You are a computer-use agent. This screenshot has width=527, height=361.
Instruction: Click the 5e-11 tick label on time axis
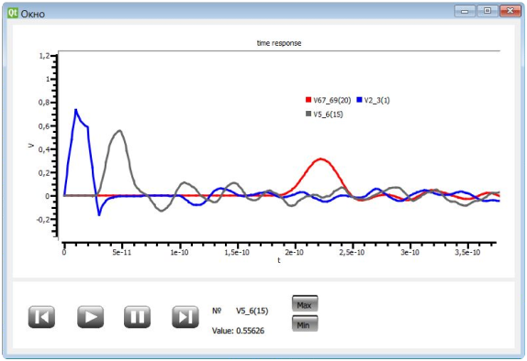(122, 252)
